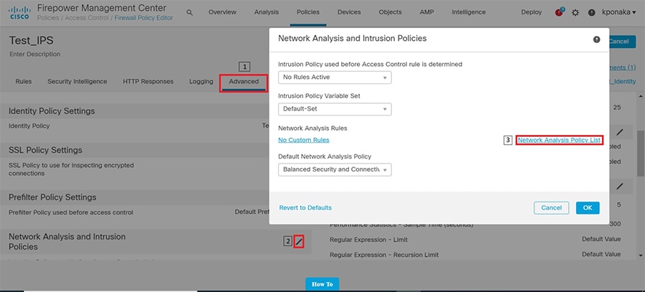Open the Intelligence menu
This screenshot has width=645, height=292.
click(469, 12)
